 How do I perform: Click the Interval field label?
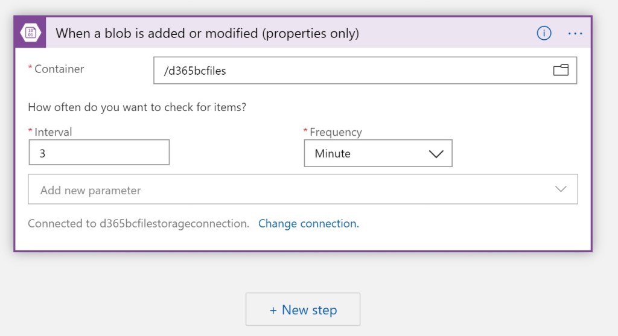(53, 132)
